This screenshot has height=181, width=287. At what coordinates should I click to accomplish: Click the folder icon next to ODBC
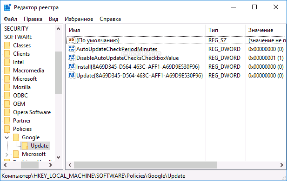7,96
